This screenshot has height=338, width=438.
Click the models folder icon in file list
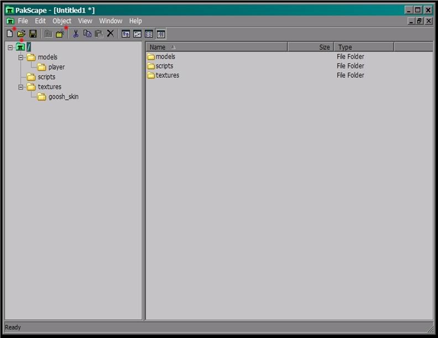click(151, 57)
